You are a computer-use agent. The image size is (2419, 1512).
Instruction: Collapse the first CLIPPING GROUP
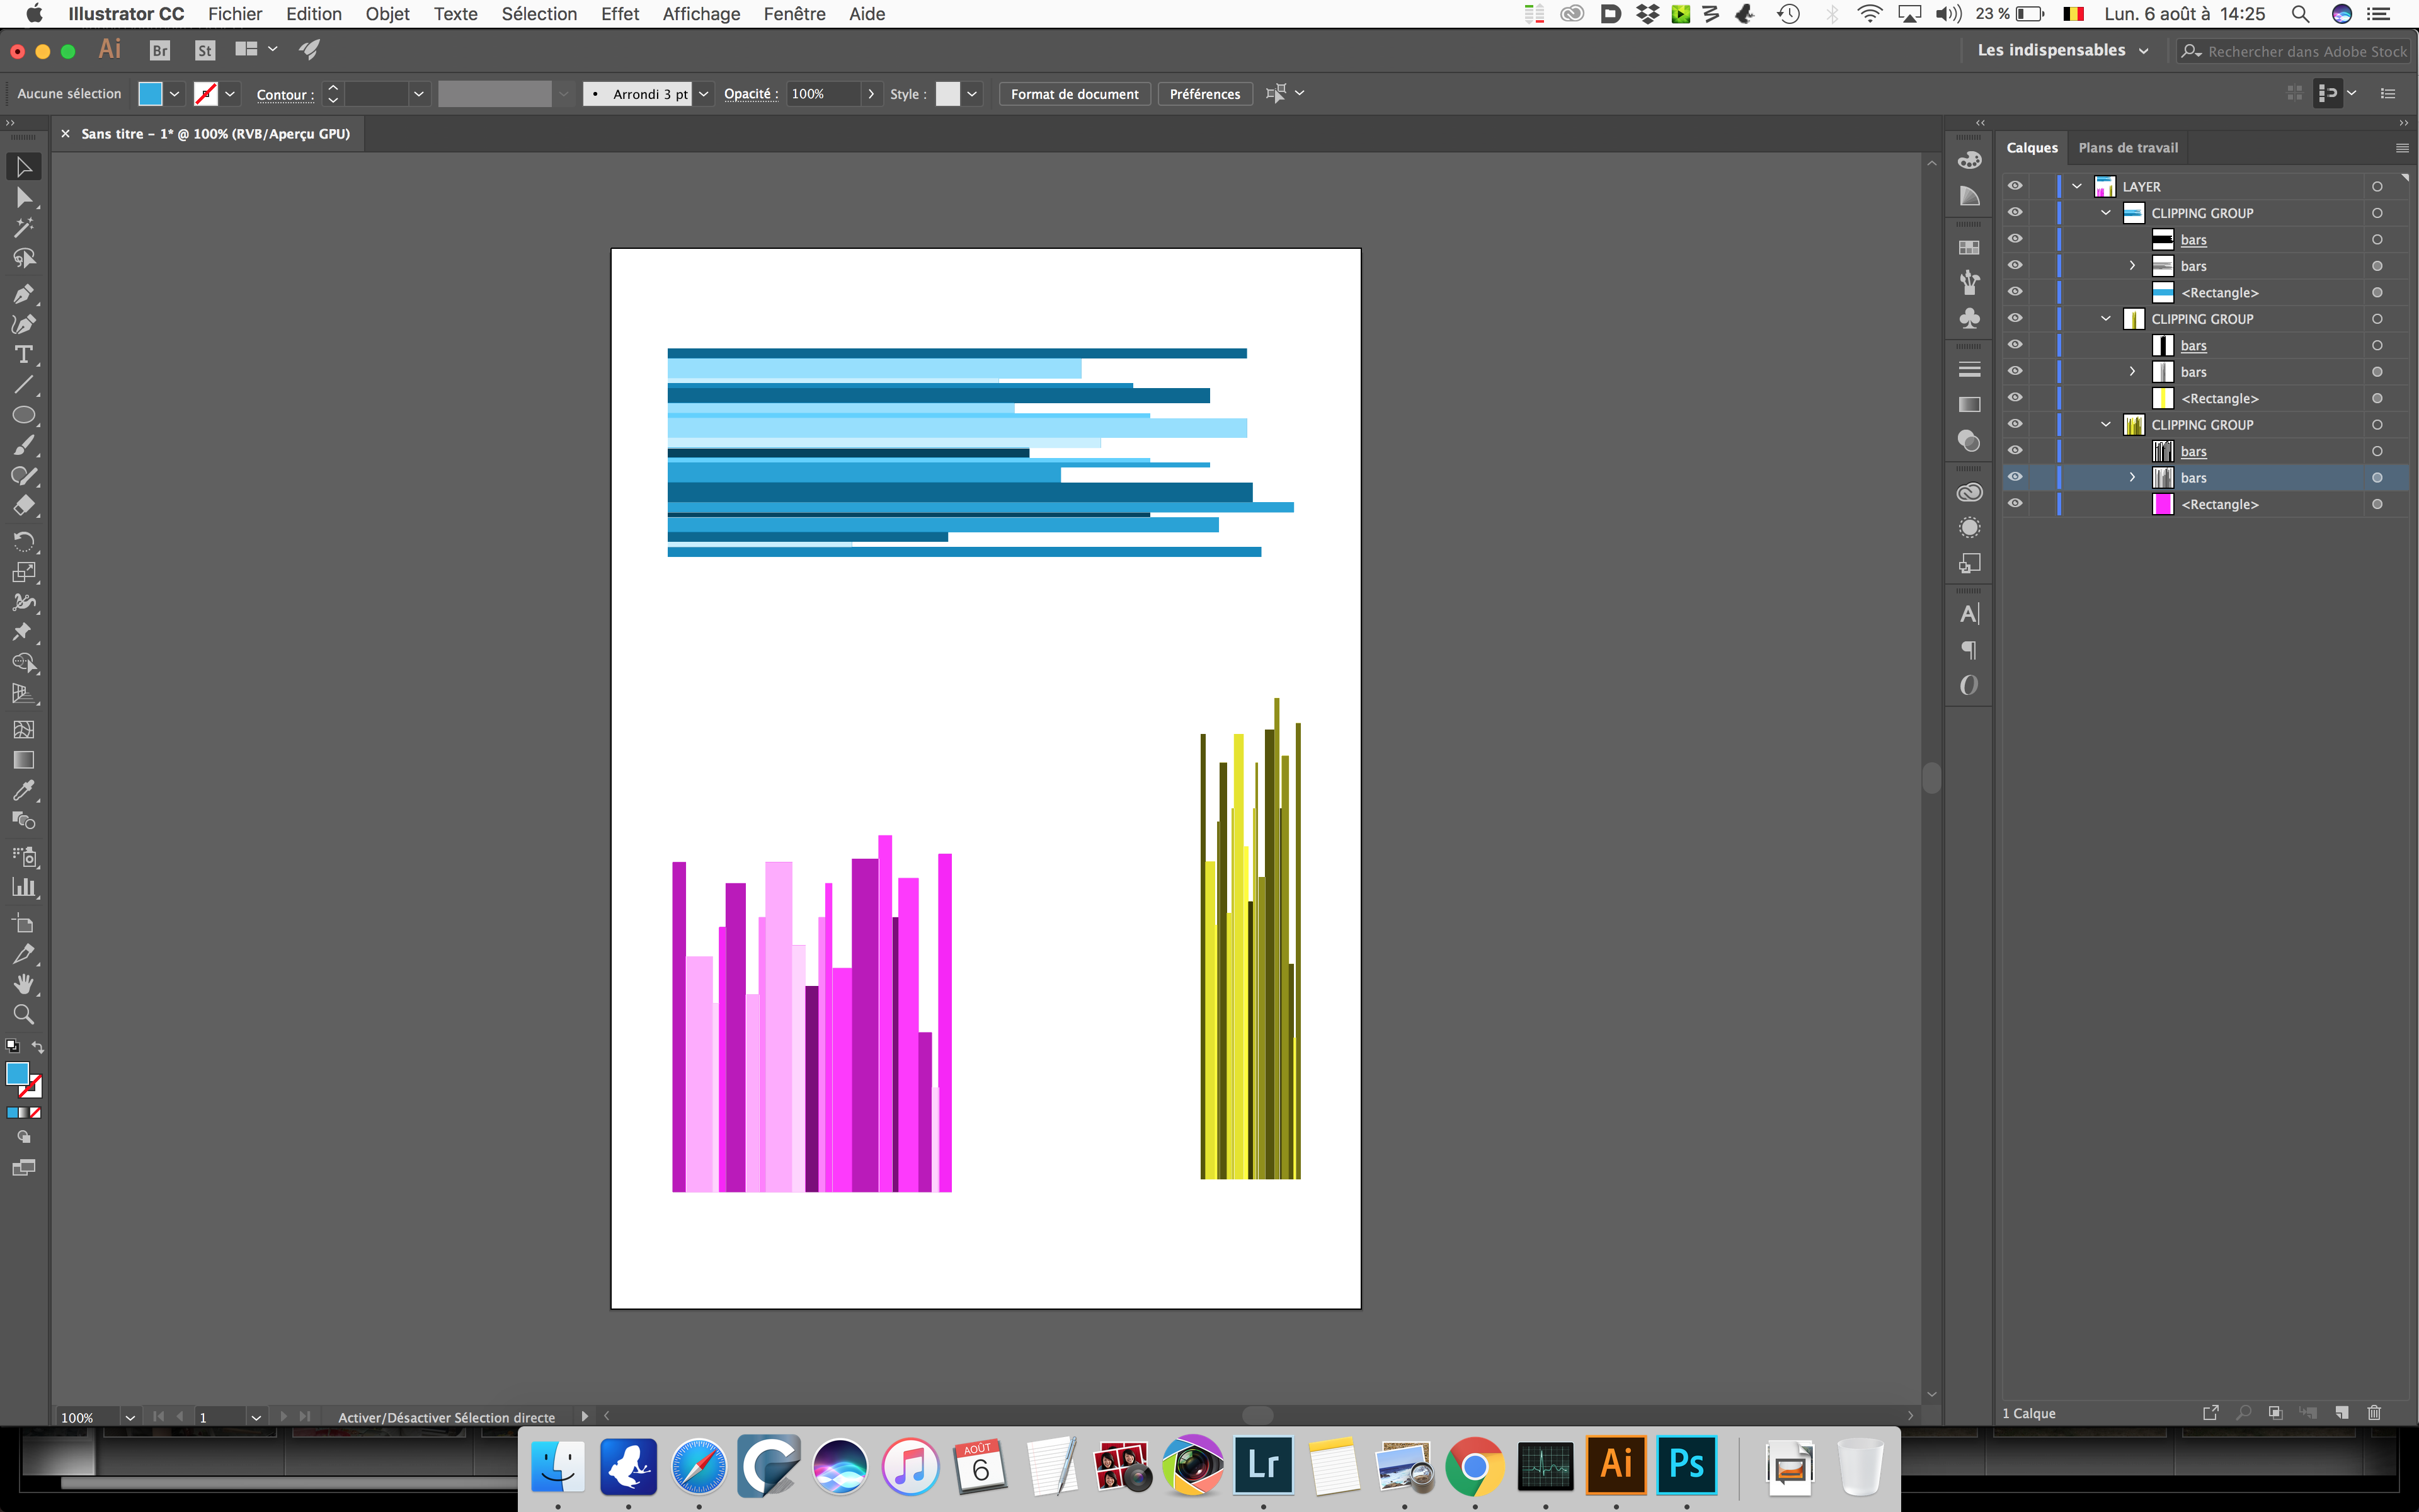point(2106,213)
